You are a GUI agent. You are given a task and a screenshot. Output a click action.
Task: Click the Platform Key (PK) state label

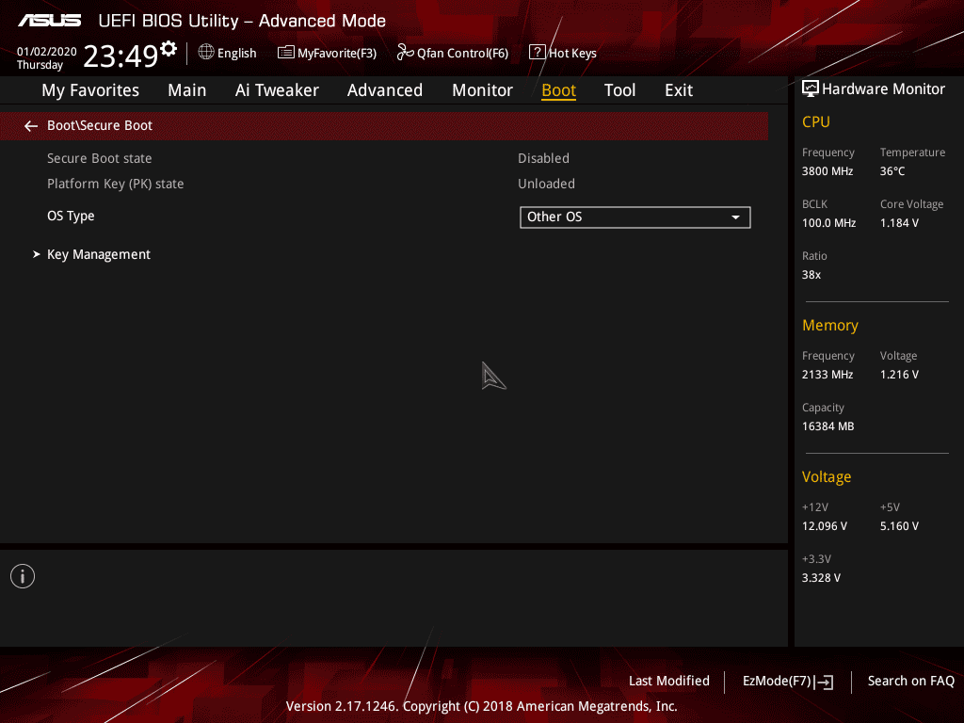tap(116, 184)
